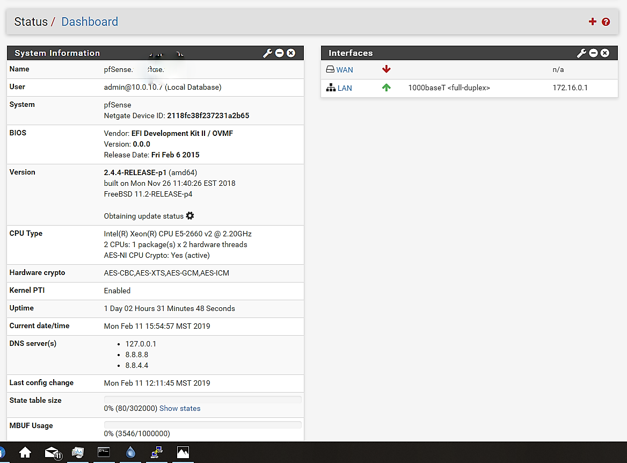
Task: Close the Interfaces widget
Action: pyautogui.click(x=605, y=53)
